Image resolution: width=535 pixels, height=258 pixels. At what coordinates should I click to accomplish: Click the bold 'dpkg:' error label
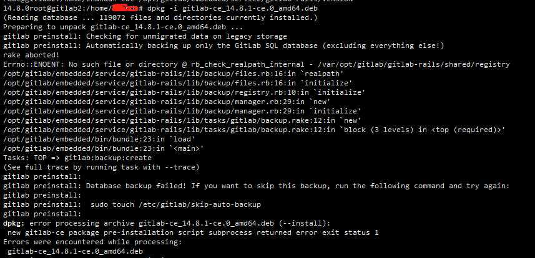click(x=14, y=224)
